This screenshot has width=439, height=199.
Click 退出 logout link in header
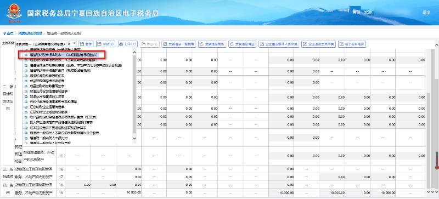pos(426,13)
